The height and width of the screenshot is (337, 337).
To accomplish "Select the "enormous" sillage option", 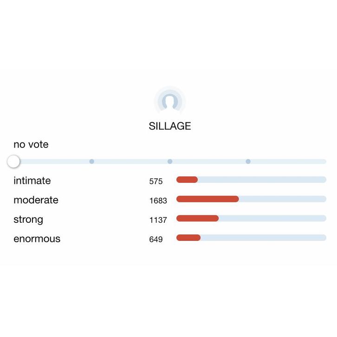I will (x=37, y=239).
